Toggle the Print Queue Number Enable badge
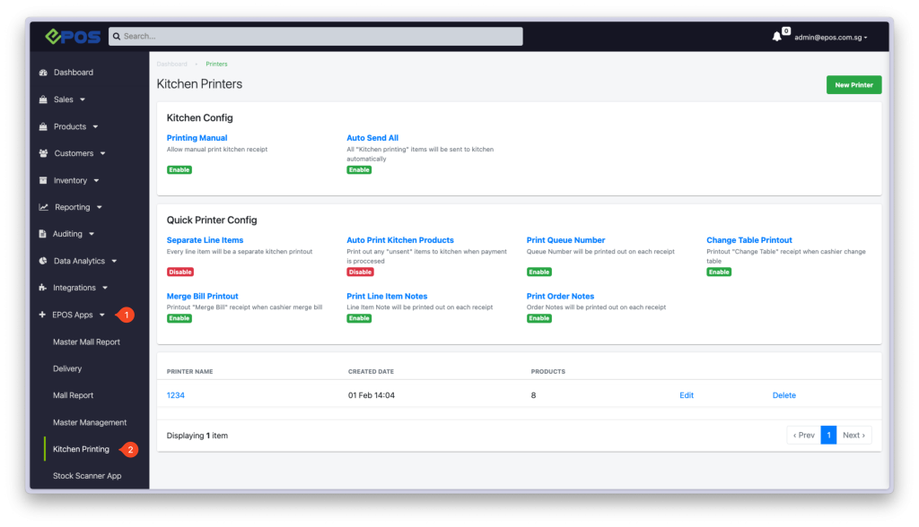Viewport: 919px width, 527px height. 538,272
